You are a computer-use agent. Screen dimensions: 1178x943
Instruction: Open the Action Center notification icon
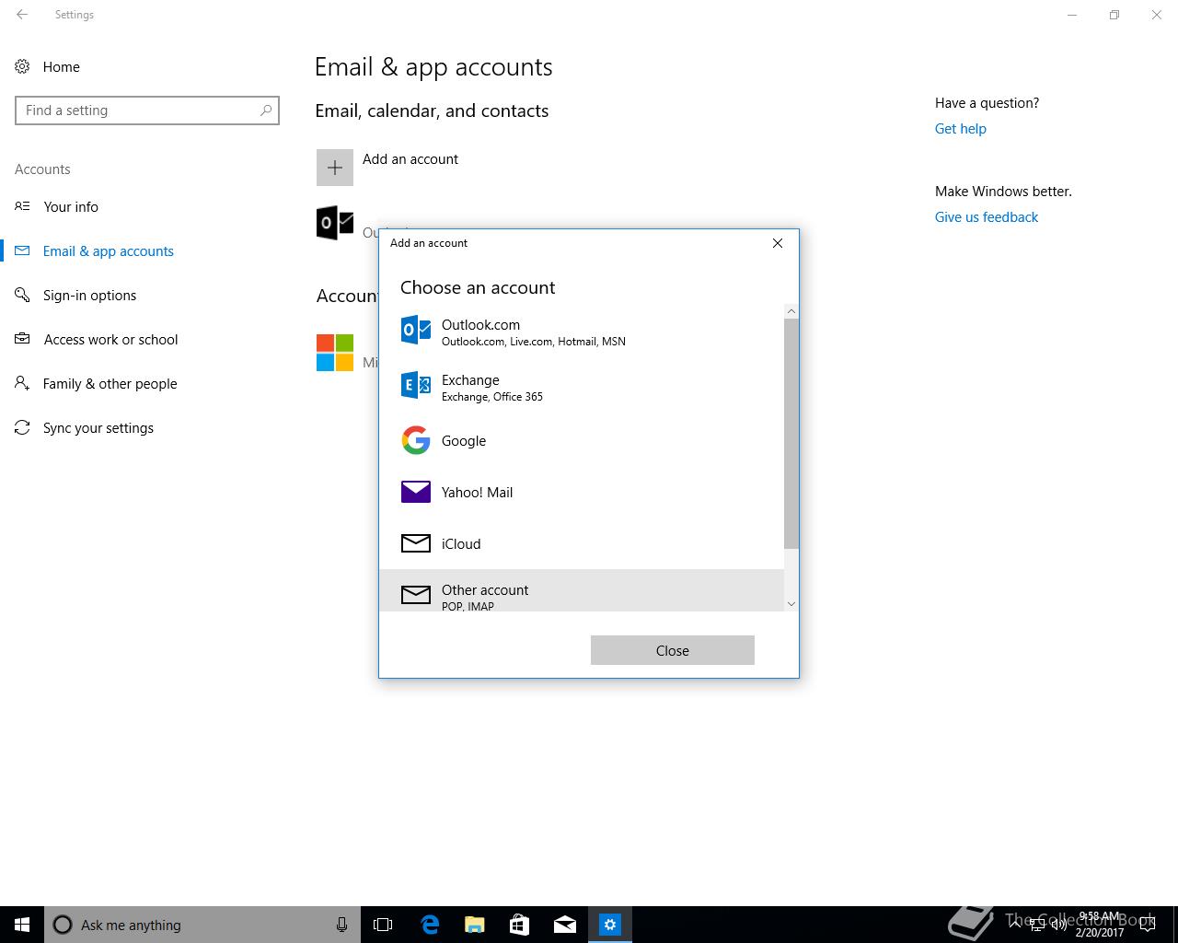1148,925
